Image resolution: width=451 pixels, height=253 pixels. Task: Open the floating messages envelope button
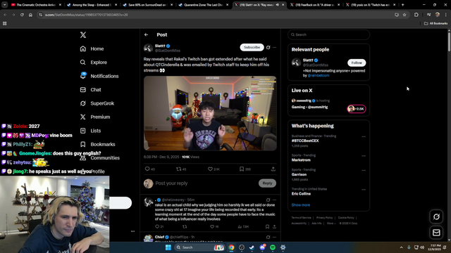[x=436, y=233]
